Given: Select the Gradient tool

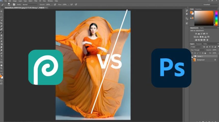Looking at the screenshot, I should 1,44.
